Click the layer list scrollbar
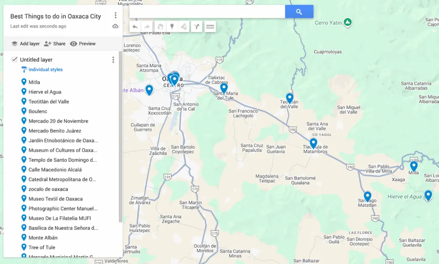 [120, 137]
